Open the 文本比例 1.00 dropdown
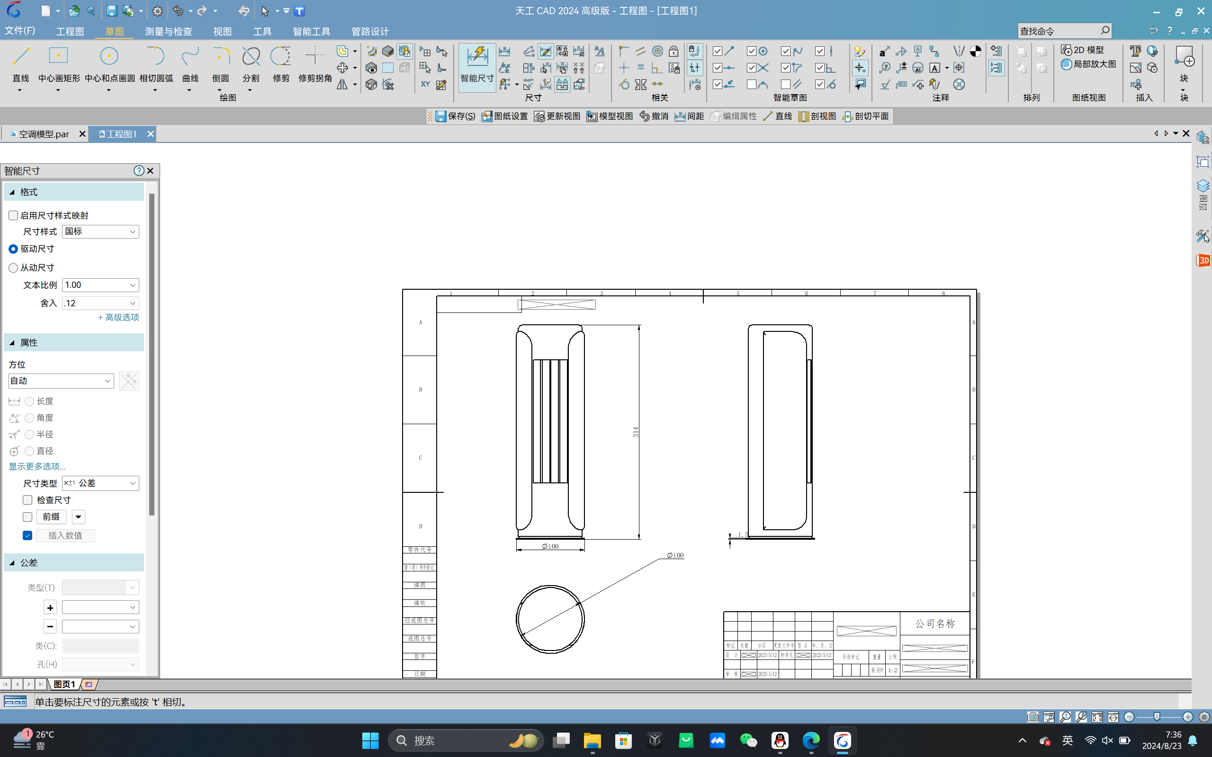 (100, 285)
